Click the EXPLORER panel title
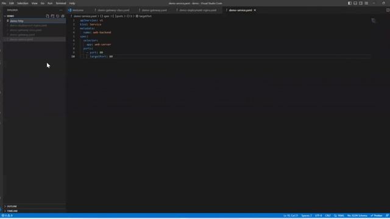The width and height of the screenshot is (390, 219). (x=12, y=10)
